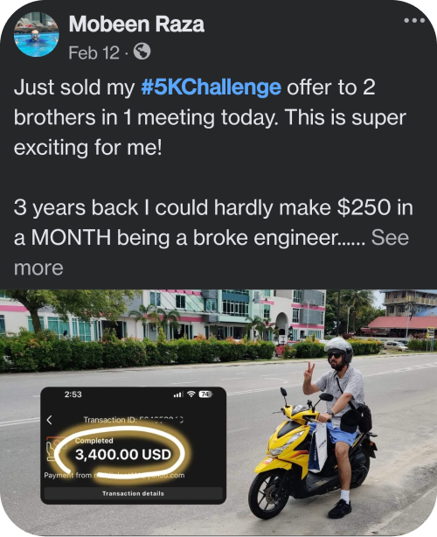This screenshot has height=537, width=437.
Task: Click the Wi-Fi status icon in the phone screenshot
Action: pos(191,394)
